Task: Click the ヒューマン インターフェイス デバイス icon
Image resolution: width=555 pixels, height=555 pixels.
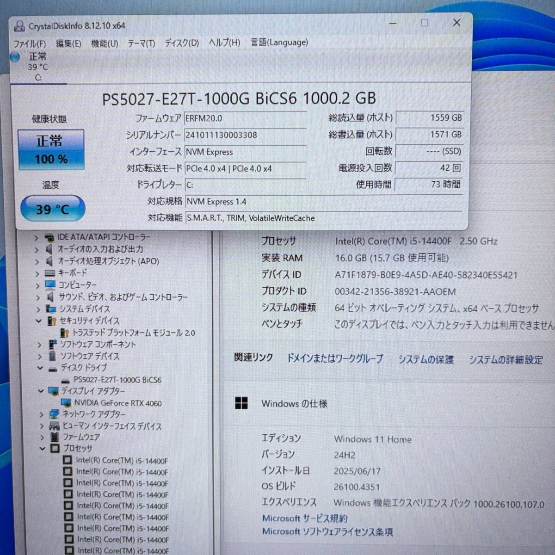Action: tap(55, 426)
